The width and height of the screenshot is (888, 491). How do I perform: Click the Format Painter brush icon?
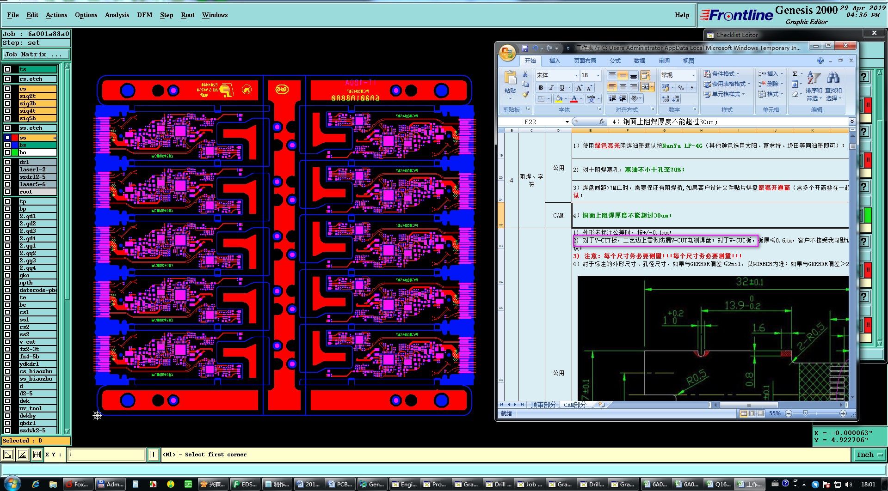point(525,94)
